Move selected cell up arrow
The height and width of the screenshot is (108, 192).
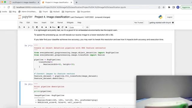[42, 27]
